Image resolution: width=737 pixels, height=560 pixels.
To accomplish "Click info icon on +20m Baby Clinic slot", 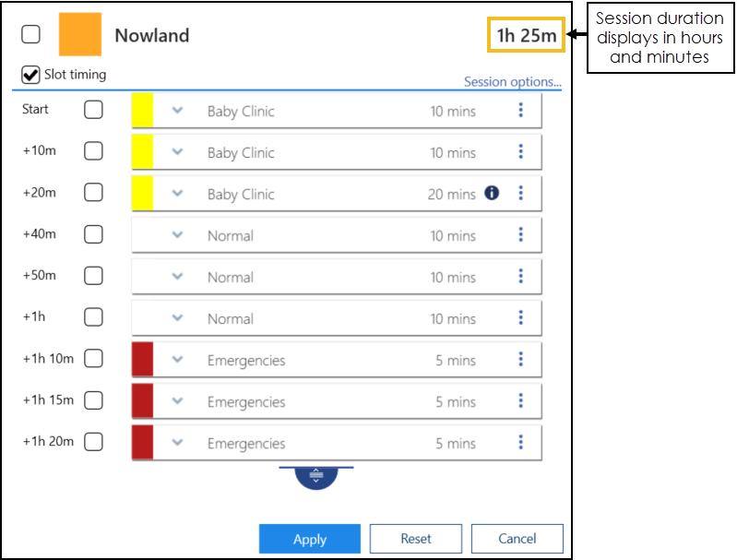I will 492,194.
